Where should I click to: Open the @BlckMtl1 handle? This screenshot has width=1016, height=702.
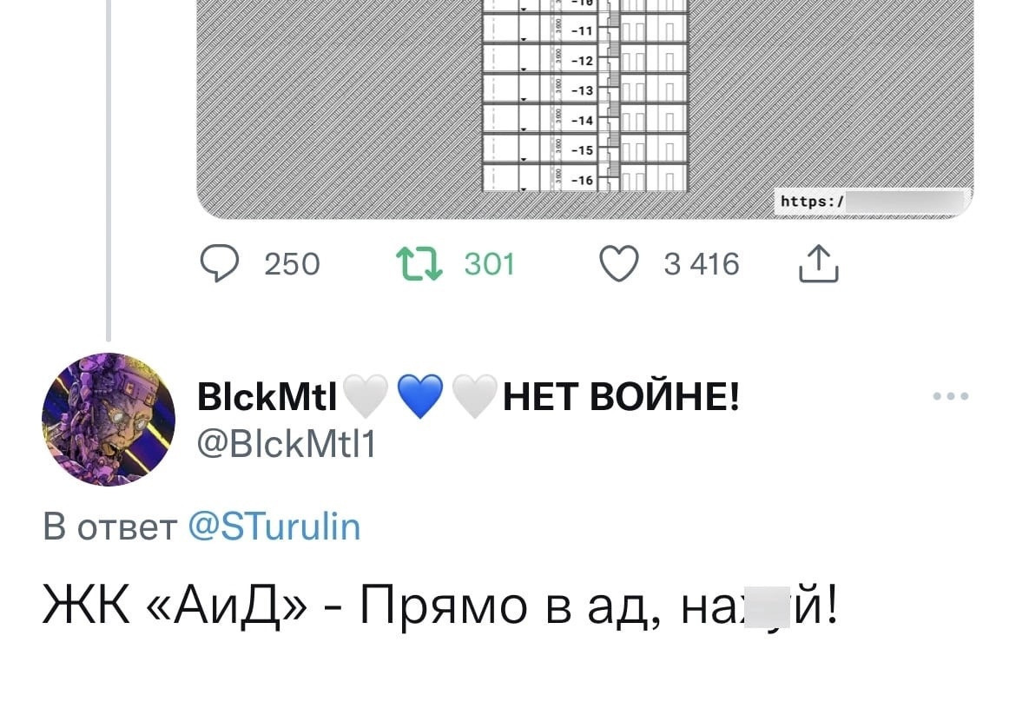pos(287,445)
